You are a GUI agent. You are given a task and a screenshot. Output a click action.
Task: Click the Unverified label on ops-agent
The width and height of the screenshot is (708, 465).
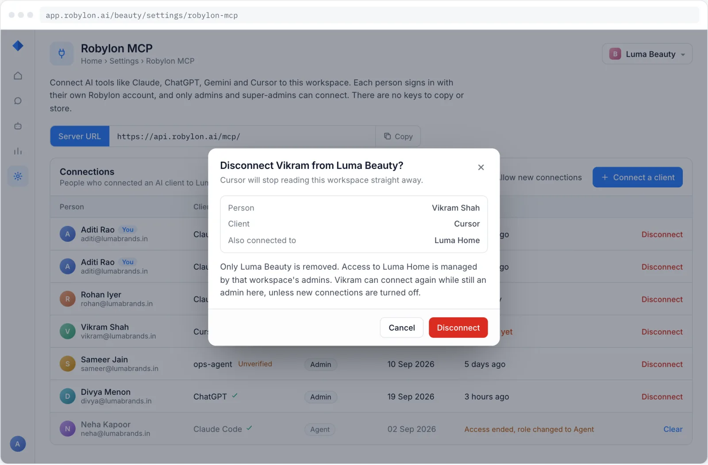tap(255, 364)
